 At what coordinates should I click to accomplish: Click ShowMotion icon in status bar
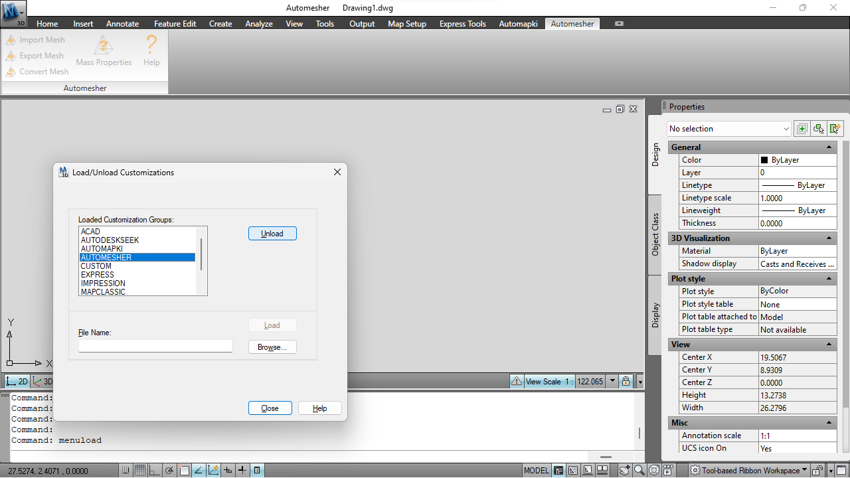(669, 471)
